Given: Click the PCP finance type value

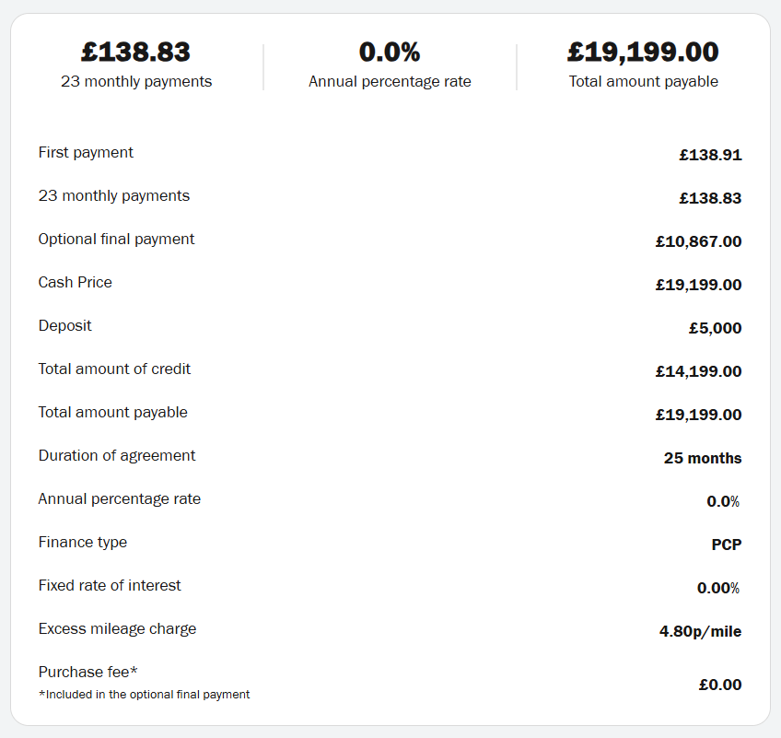Looking at the screenshot, I should 727,545.
